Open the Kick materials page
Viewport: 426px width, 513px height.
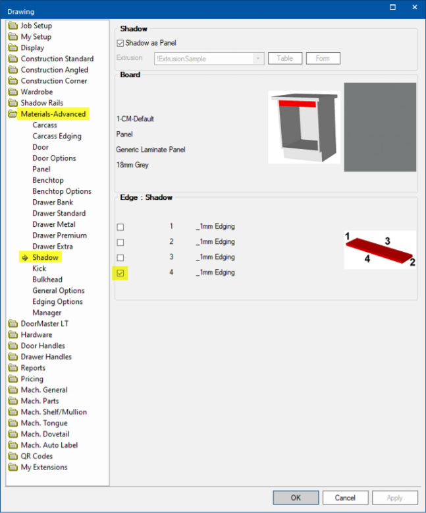40,268
